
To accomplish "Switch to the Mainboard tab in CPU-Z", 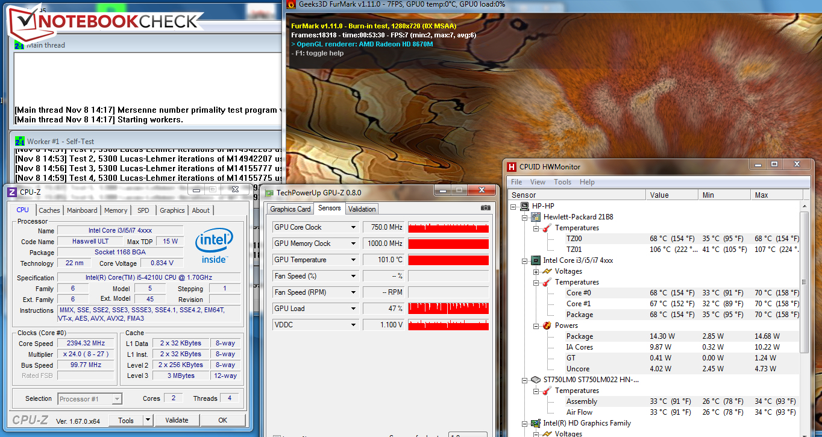I will [x=82, y=210].
